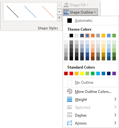The height and width of the screenshot is (128, 119).
Task: Pick the white theme color swatch
Action: (x=66, y=36)
